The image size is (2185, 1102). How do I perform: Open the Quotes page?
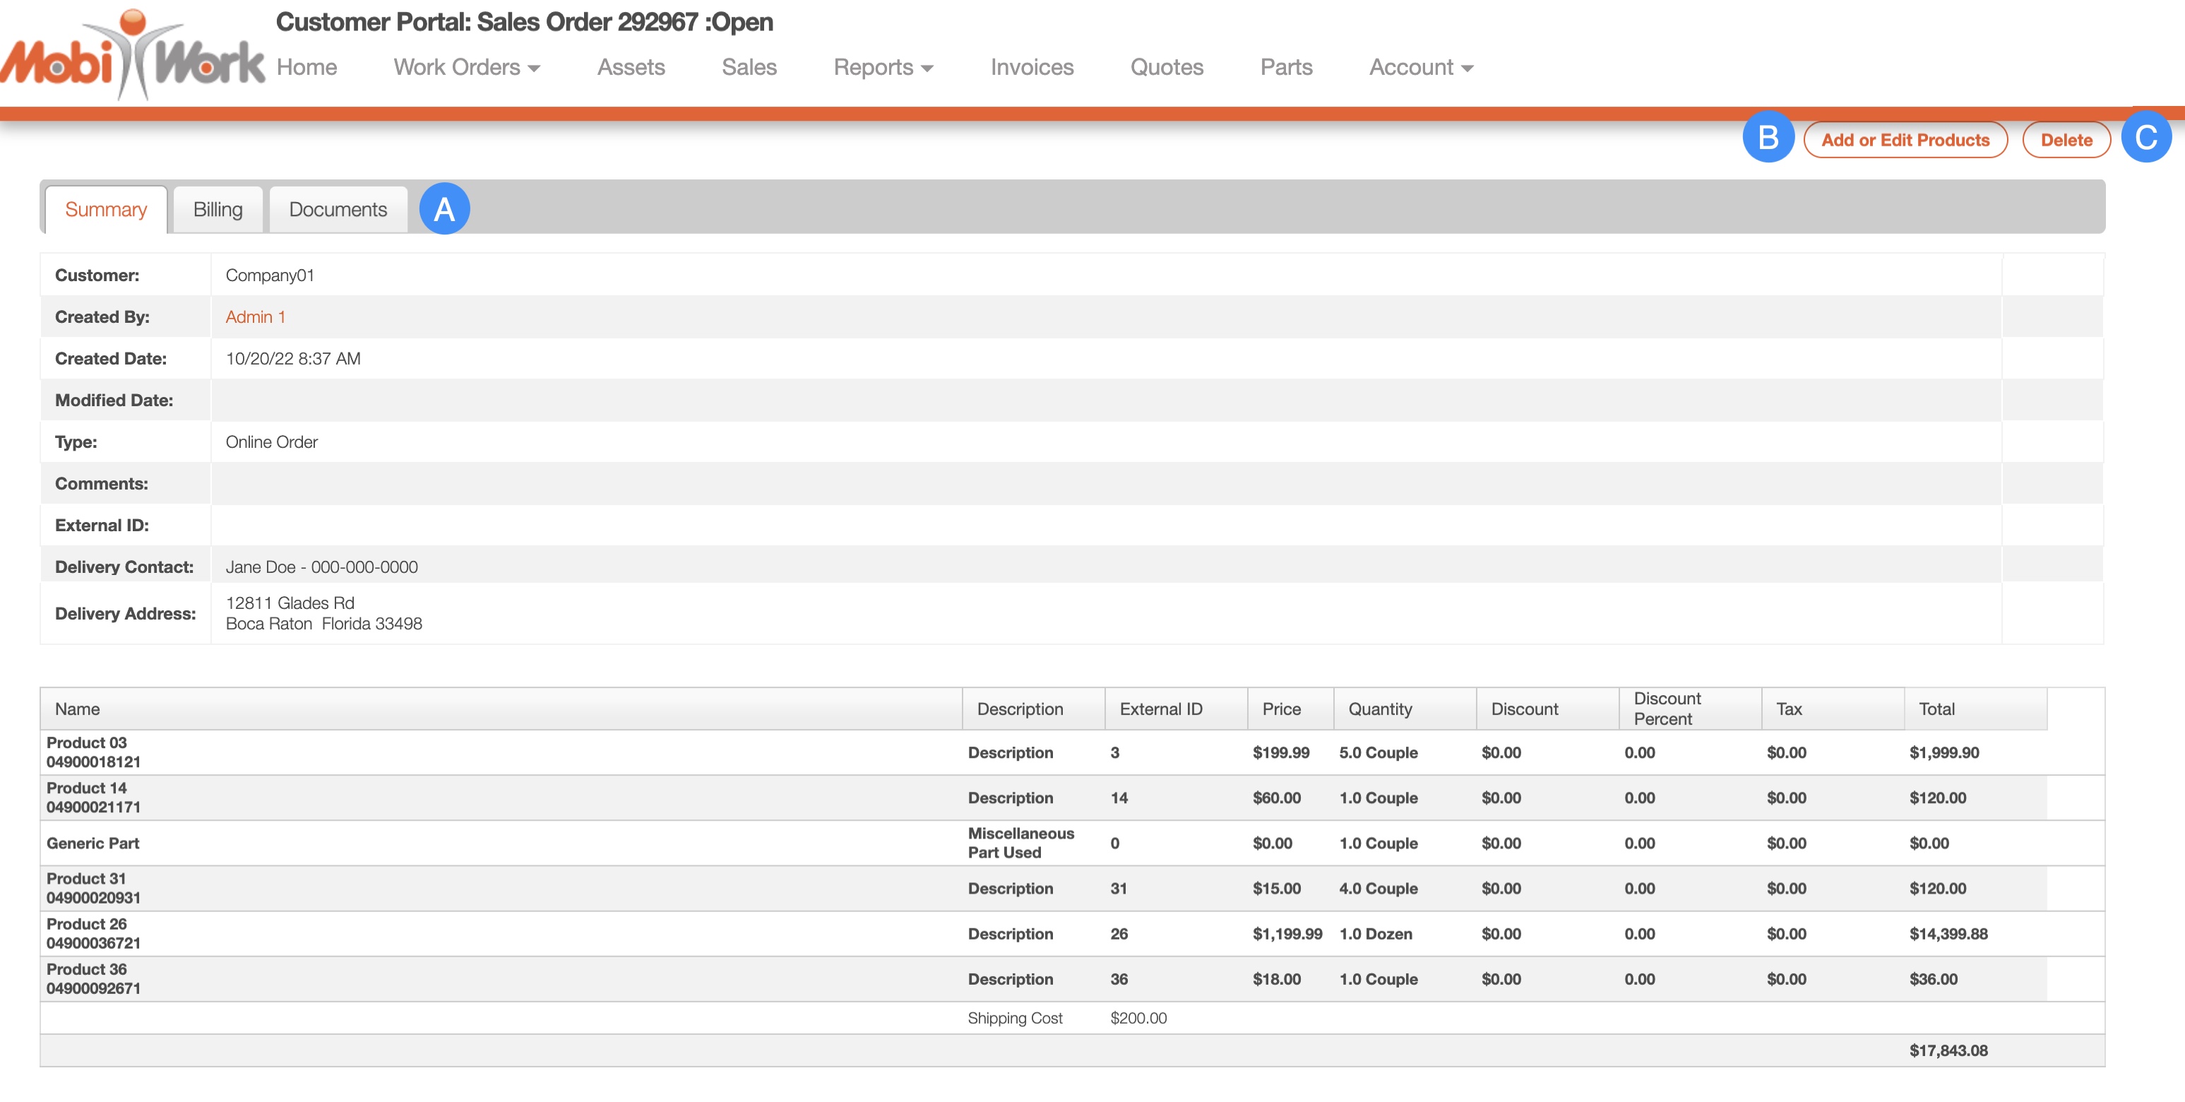coord(1166,67)
